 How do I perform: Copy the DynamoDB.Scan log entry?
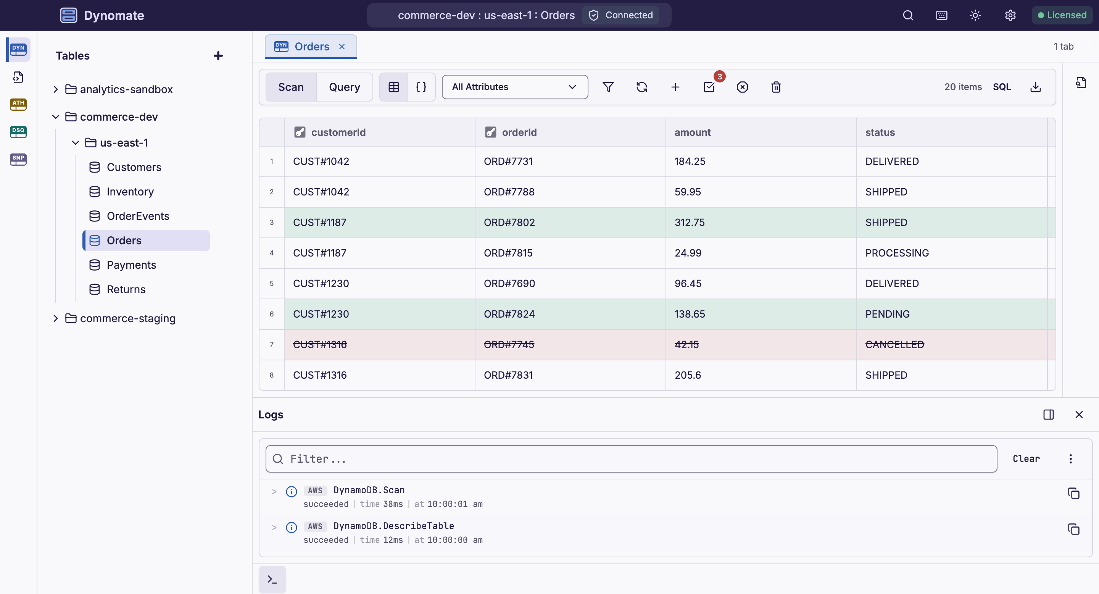(1073, 493)
